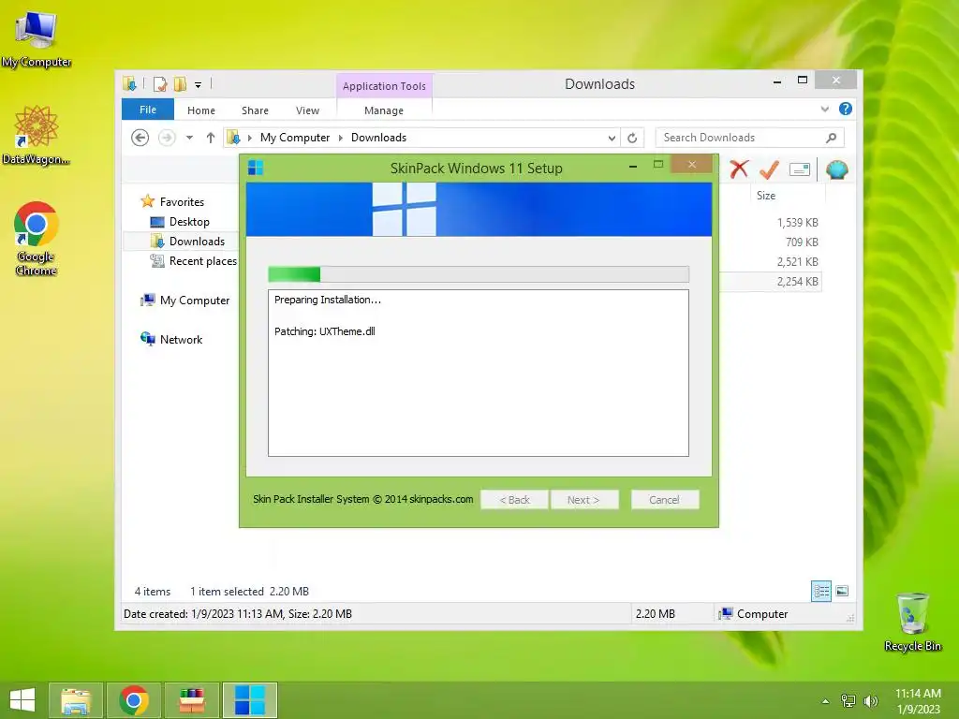Switch to the Share ribbon tab

255,110
